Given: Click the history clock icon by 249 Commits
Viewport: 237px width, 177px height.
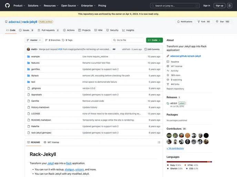Looking at the screenshot, I should tap(146, 49).
